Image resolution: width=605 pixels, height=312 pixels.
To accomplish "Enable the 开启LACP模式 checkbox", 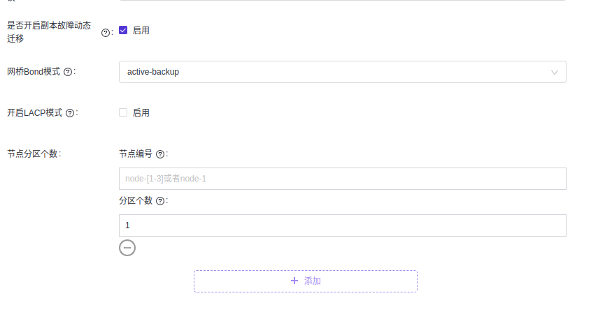I will click(x=123, y=112).
